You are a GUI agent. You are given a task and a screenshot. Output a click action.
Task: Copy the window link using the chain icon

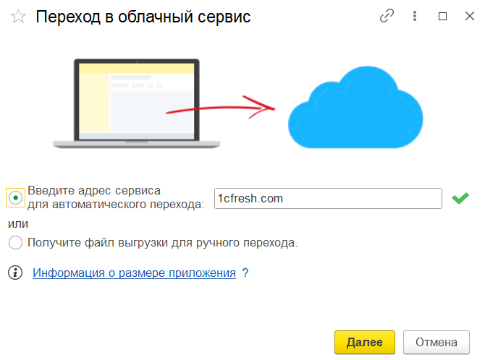[387, 17]
